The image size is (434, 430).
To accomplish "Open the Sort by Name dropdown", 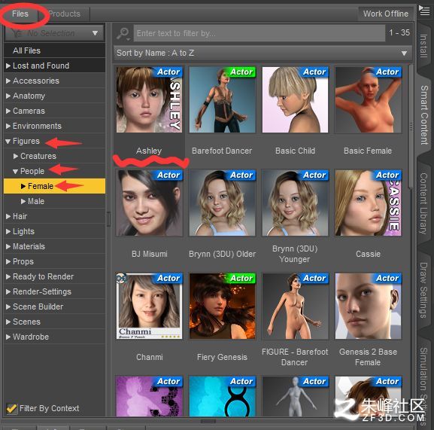I will pos(263,53).
